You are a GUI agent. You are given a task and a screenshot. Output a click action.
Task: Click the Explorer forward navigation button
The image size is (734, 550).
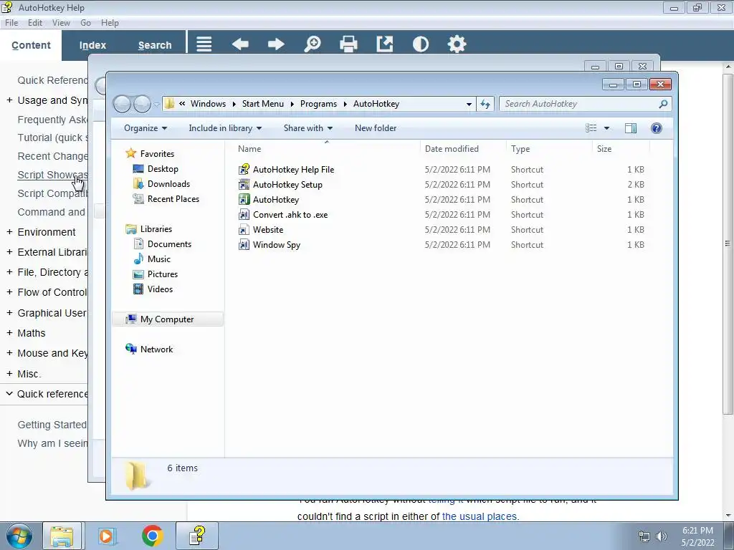pyautogui.click(x=142, y=104)
